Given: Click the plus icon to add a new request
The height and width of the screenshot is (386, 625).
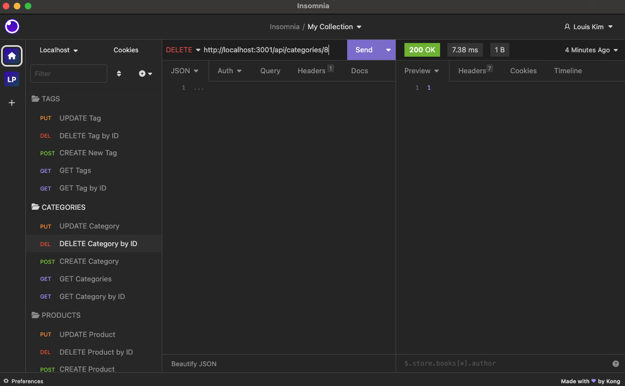Looking at the screenshot, I should pos(142,73).
